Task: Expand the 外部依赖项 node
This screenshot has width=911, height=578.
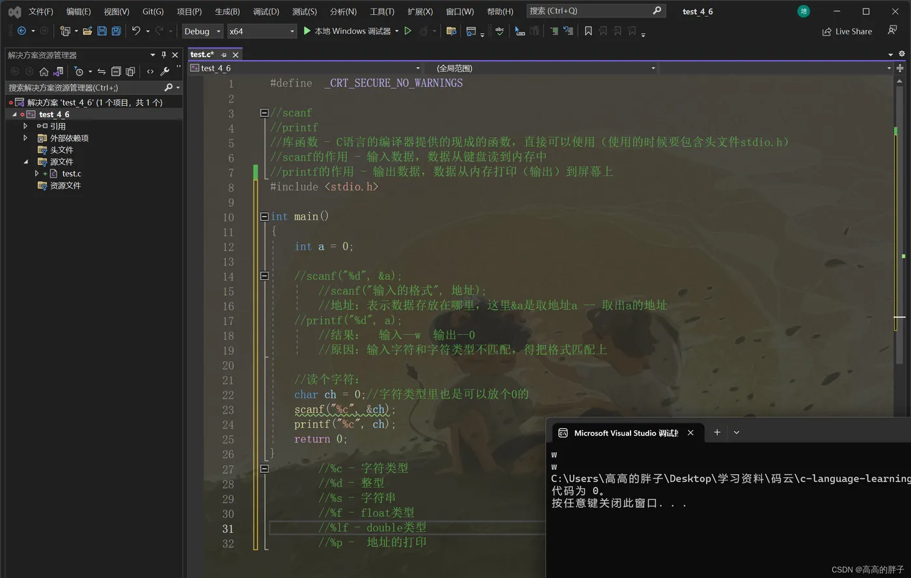Action: (x=25, y=138)
